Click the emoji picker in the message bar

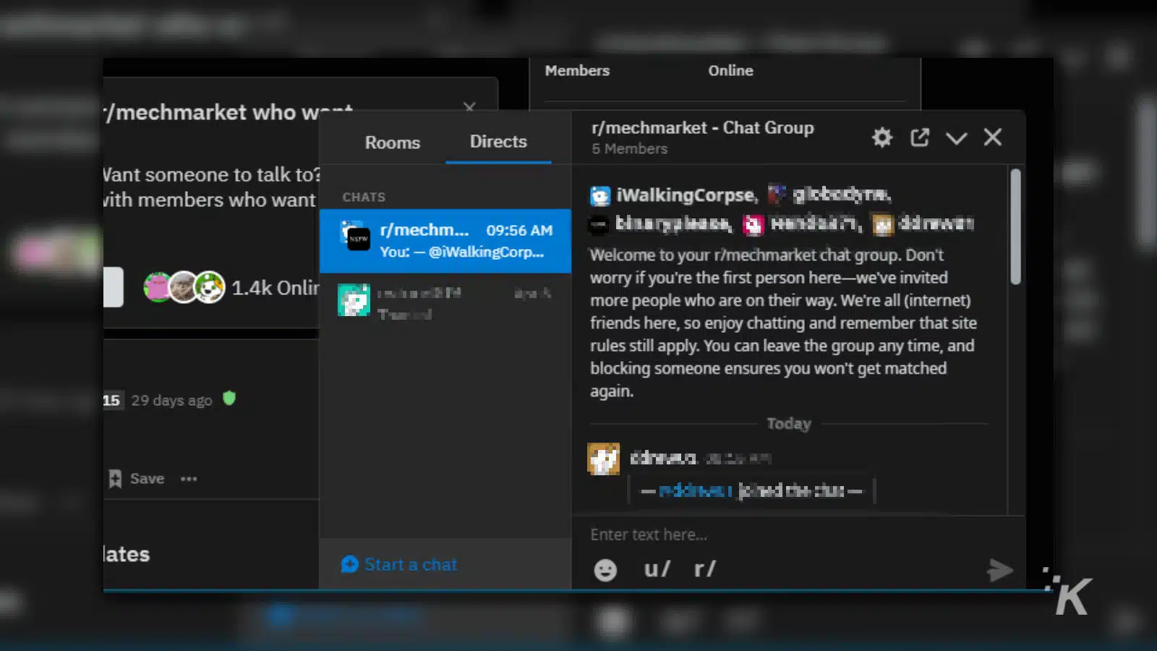tap(605, 569)
